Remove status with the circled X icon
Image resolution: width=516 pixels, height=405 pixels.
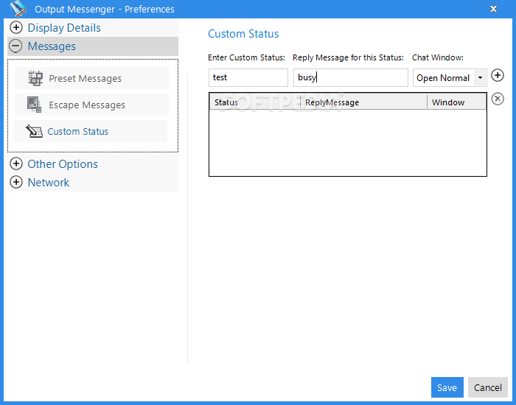[498, 99]
